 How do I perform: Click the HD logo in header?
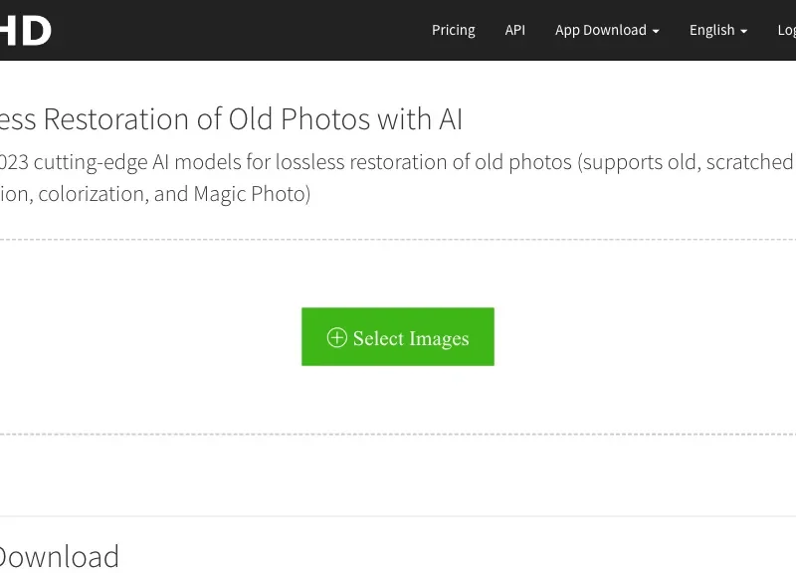tap(26, 31)
